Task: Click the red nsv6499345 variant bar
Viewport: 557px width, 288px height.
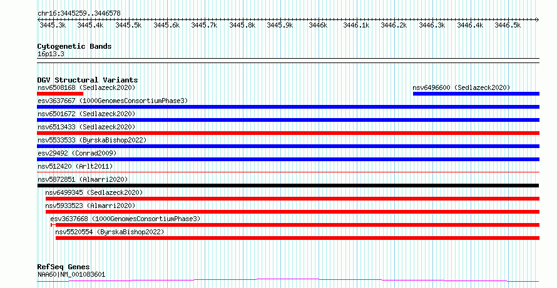Action: coord(292,199)
